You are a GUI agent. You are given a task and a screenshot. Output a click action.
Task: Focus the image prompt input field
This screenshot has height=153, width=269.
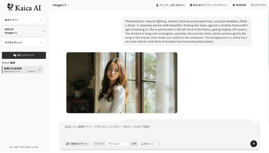159,131
